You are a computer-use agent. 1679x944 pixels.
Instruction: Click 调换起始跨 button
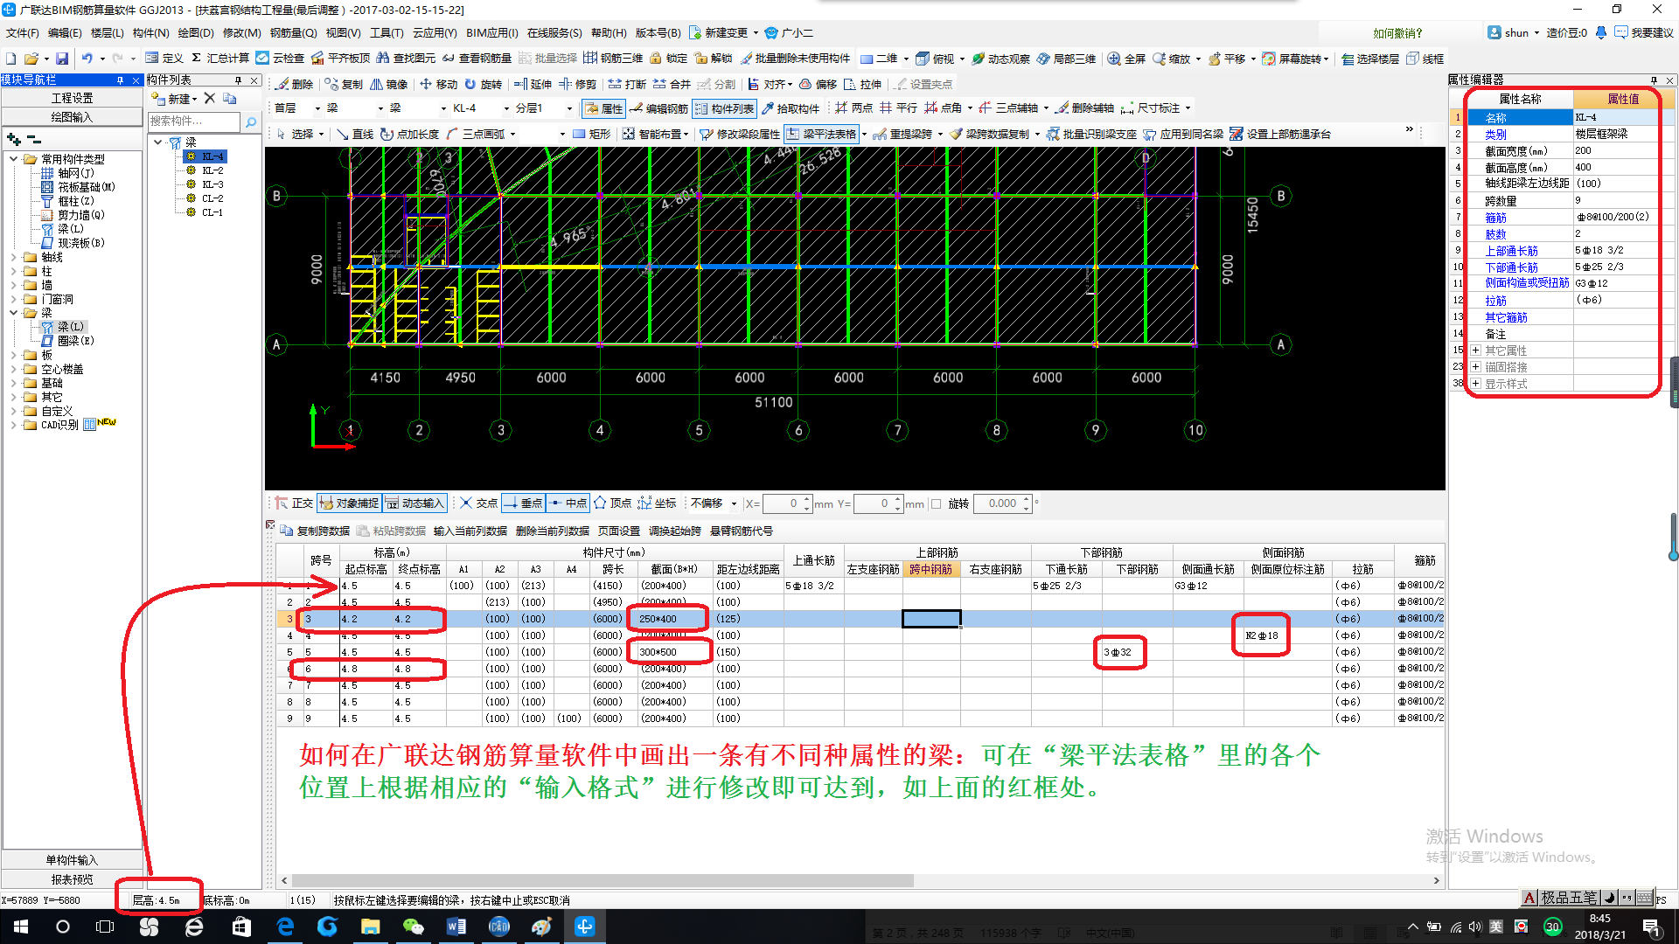[674, 531]
